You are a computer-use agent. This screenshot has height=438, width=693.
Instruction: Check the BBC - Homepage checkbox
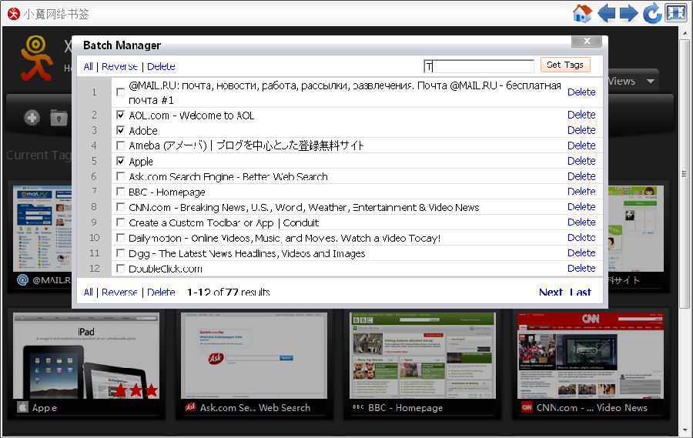pyautogui.click(x=120, y=192)
